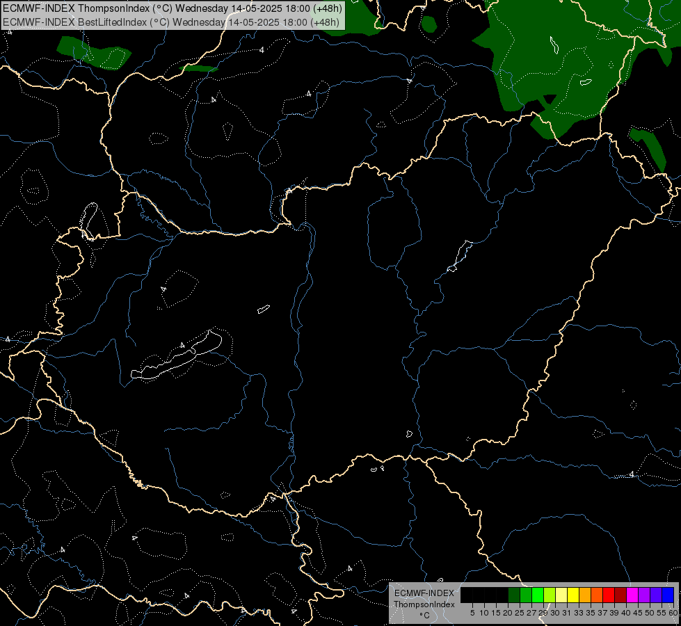Click the blue 55–60 legend swatch
Viewport: 681px width, 626px height.
click(668, 595)
